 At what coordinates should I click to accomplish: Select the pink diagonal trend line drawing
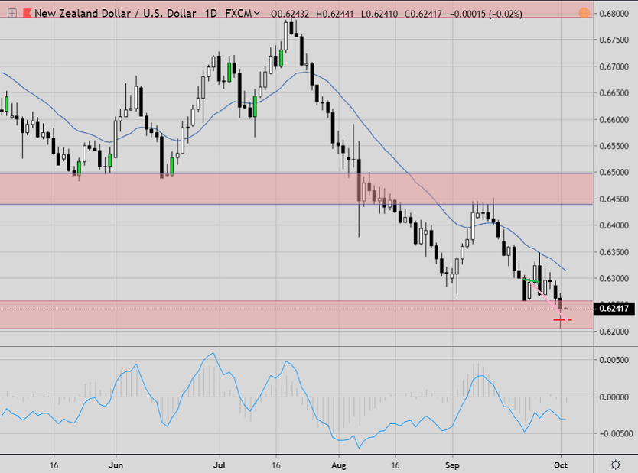tap(548, 301)
